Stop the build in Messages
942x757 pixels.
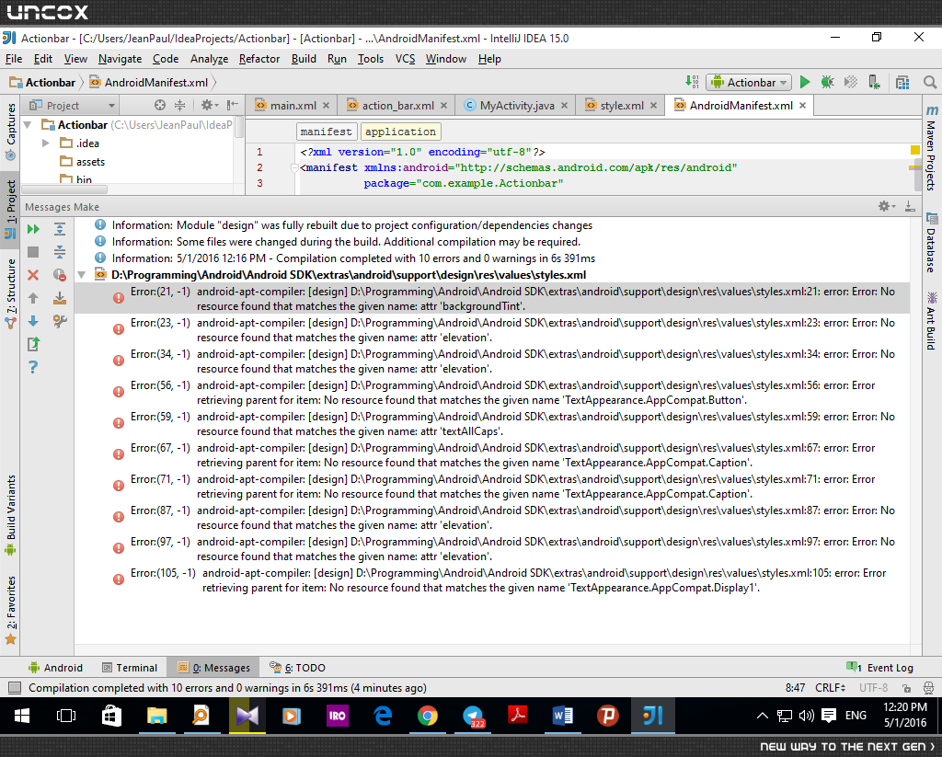coord(33,252)
